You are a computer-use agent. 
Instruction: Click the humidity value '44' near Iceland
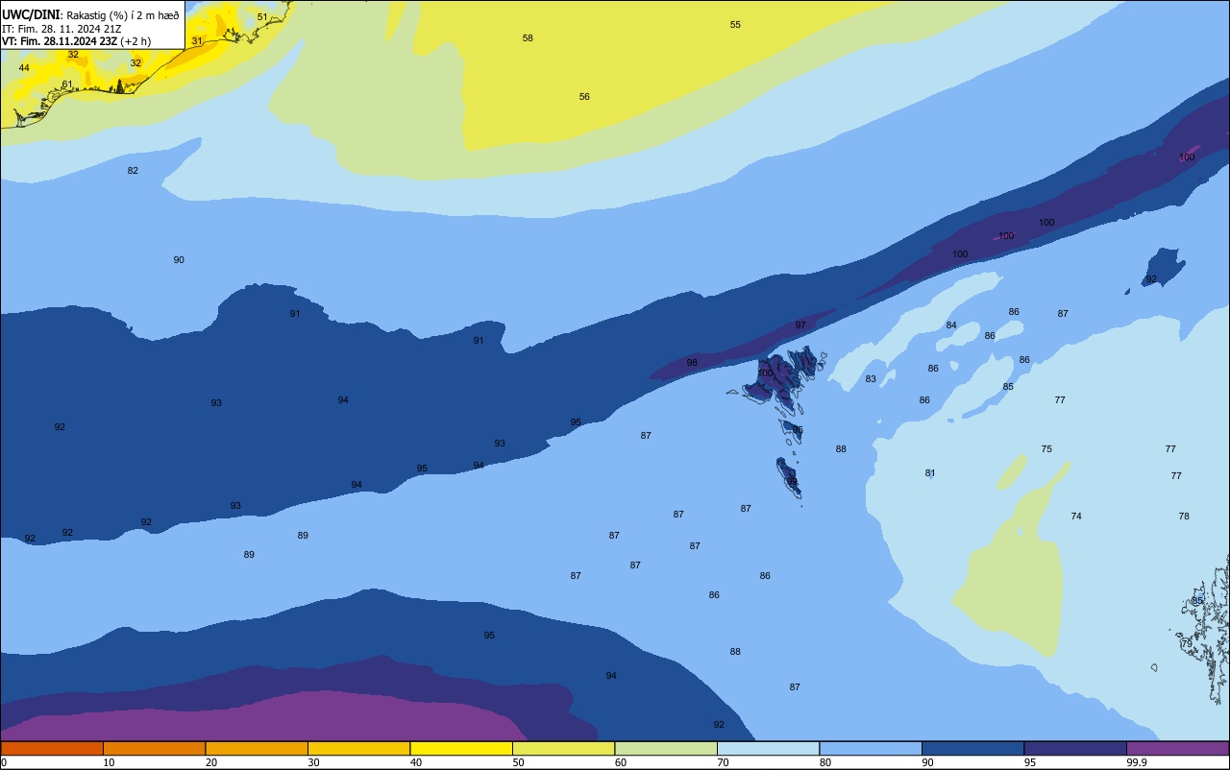[24, 68]
